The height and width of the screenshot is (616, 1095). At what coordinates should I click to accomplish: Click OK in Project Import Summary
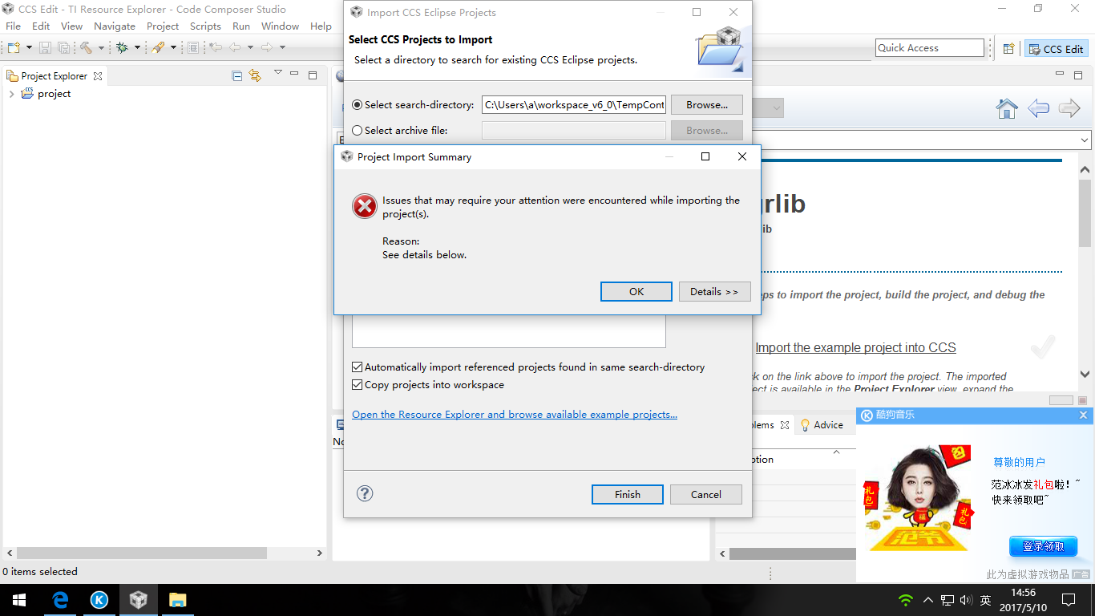636,292
